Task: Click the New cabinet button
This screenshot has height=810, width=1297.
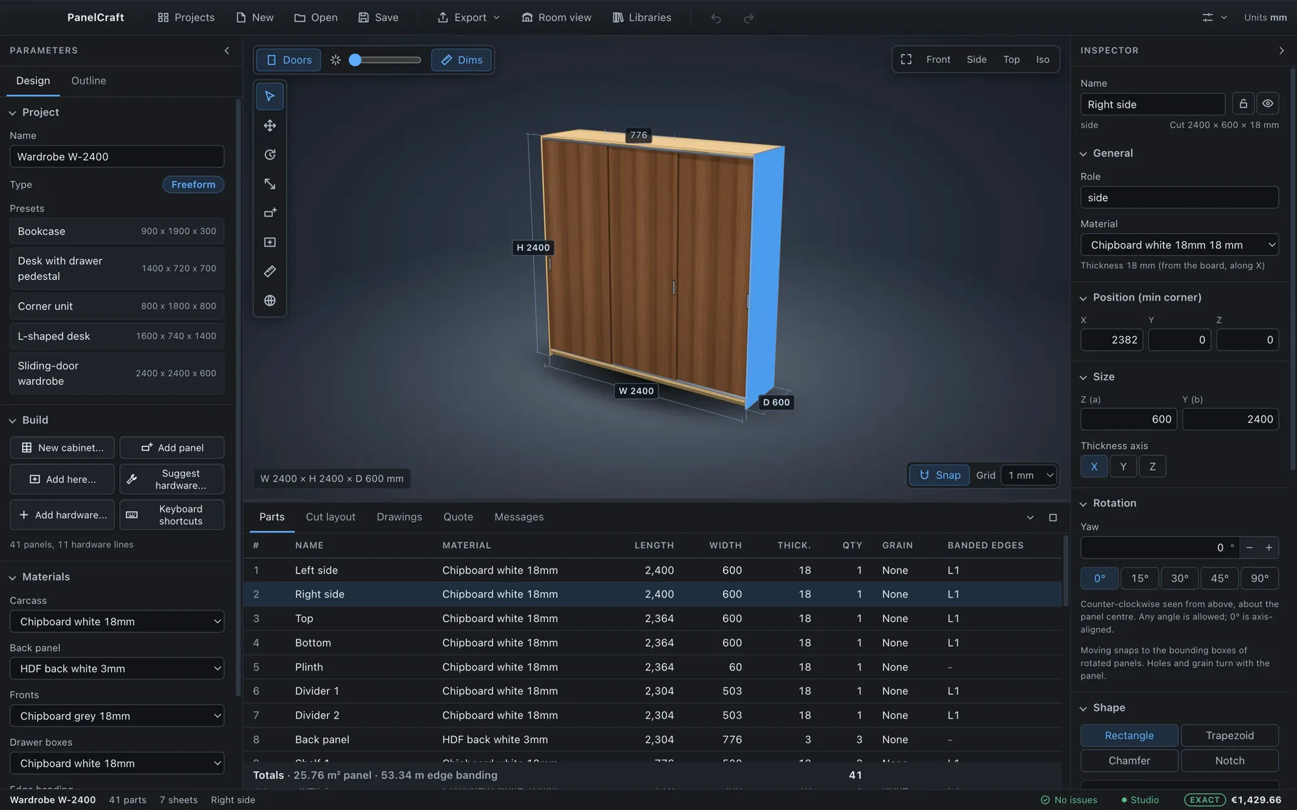Action: pyautogui.click(x=62, y=448)
